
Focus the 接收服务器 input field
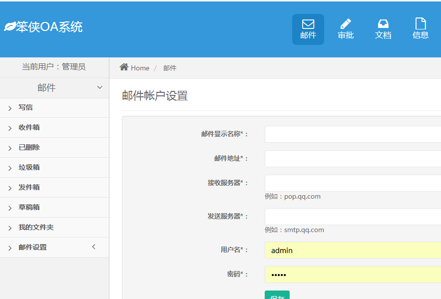click(x=353, y=183)
